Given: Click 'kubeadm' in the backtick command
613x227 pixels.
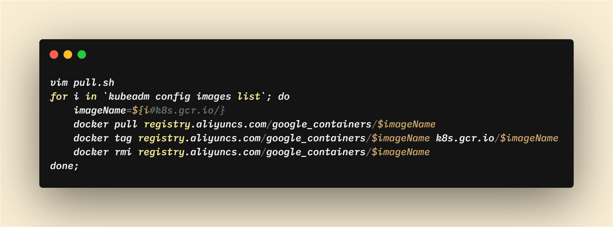Looking at the screenshot, I should pyautogui.click(x=129, y=96).
